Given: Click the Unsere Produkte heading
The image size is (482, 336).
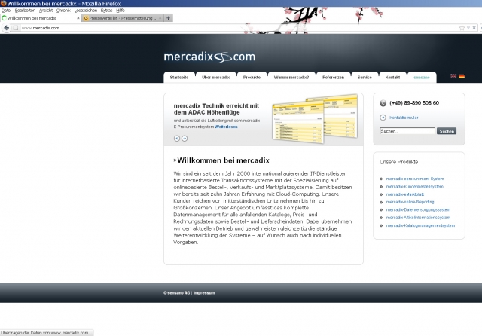Looking at the screenshot, I should point(398,162).
